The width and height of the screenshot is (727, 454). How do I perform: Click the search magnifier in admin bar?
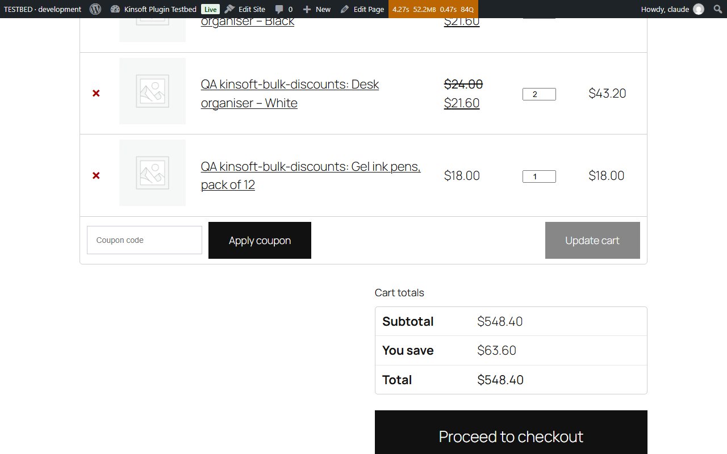point(717,9)
